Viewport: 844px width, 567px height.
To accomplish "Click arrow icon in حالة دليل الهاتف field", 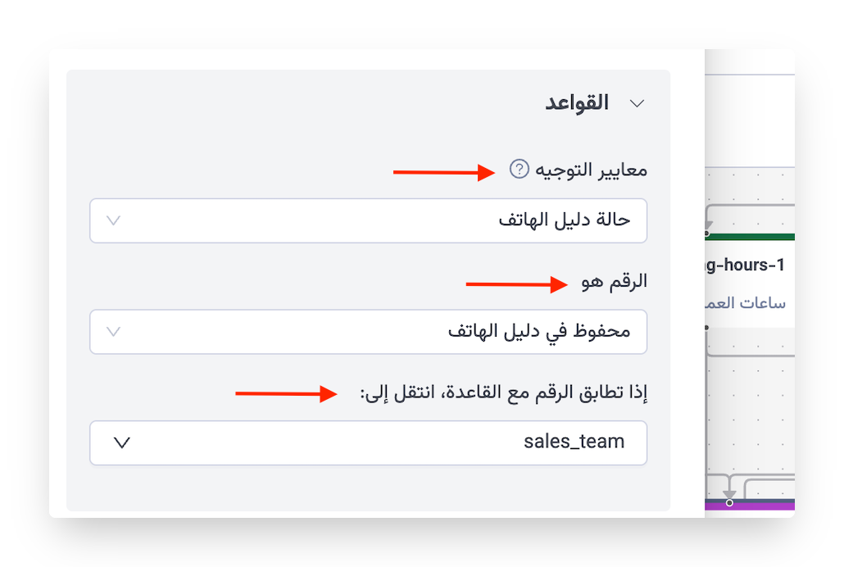I will [115, 220].
